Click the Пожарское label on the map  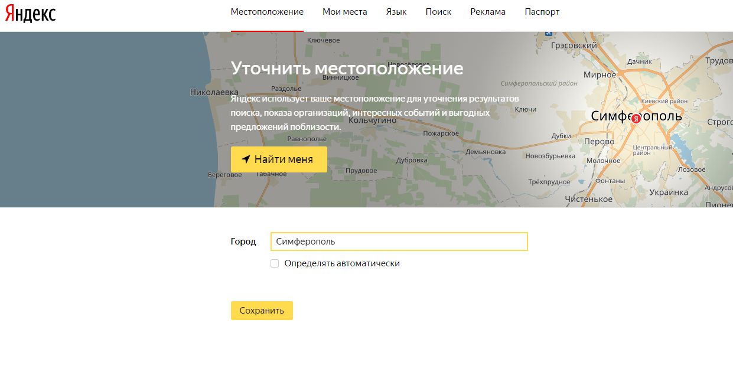click(x=441, y=133)
